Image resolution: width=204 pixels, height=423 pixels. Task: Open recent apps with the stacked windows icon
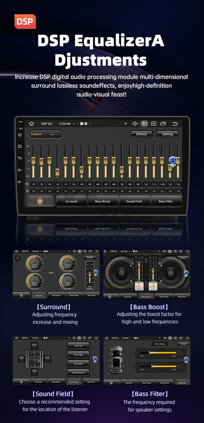pos(163,124)
